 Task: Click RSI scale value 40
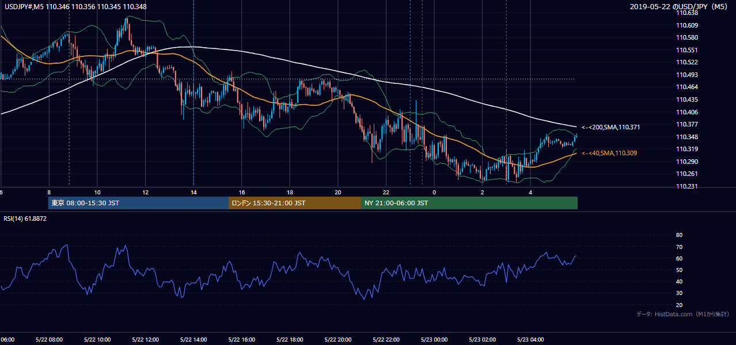pos(679,281)
